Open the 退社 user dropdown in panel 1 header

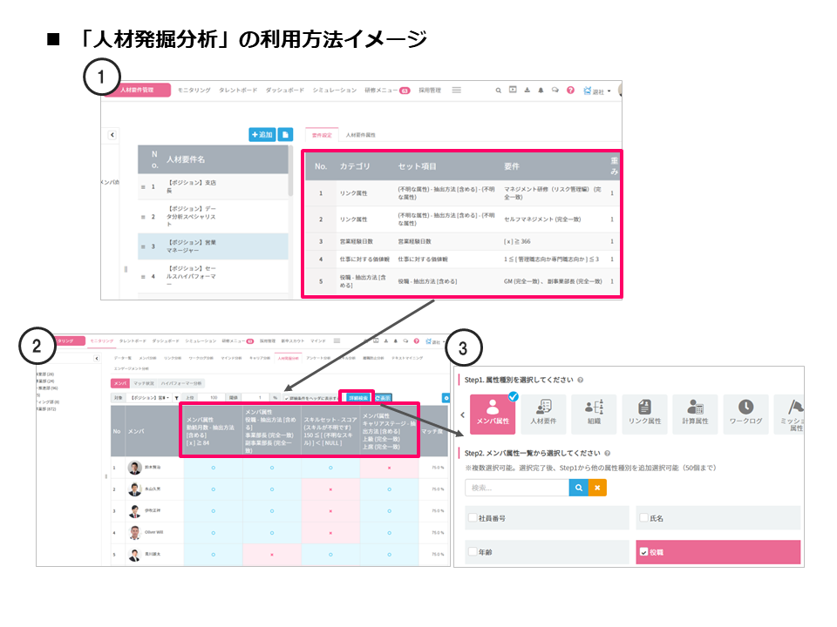click(x=597, y=91)
